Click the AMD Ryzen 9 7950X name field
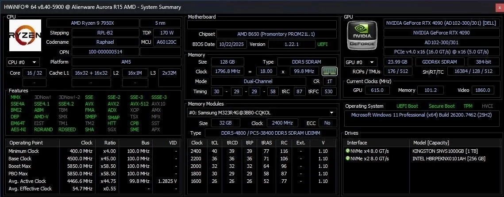 (92, 23)
